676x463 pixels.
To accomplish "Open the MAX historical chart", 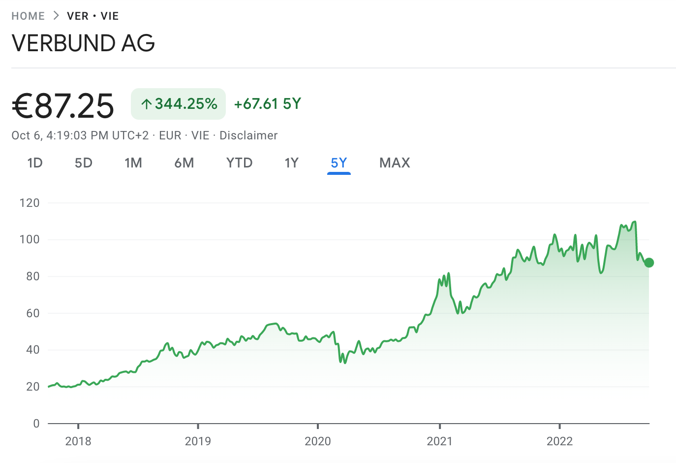I will click(394, 163).
